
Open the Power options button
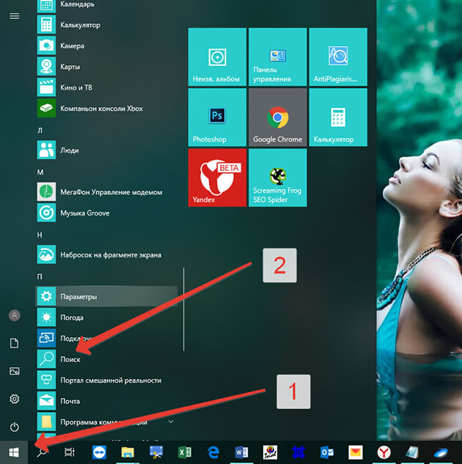pos(15,427)
